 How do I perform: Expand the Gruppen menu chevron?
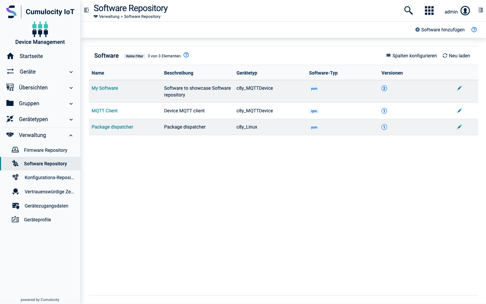pos(71,104)
